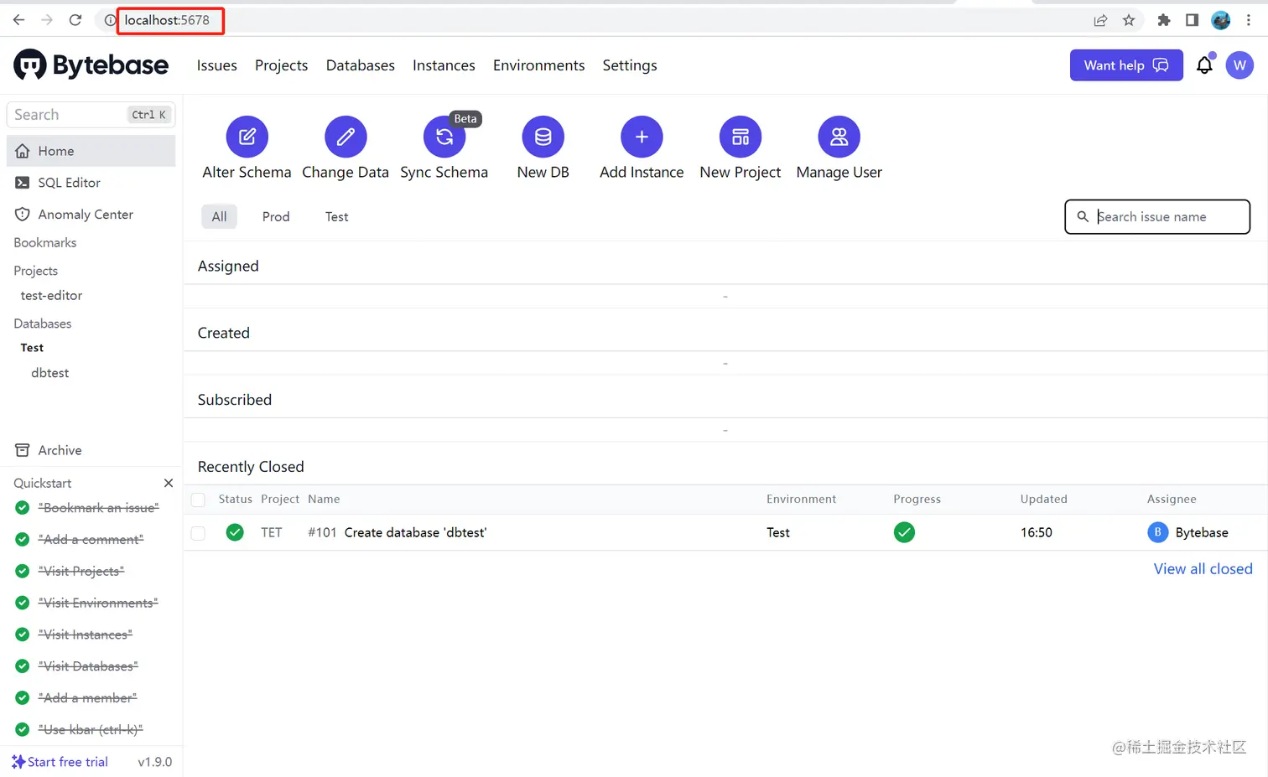Open the Settings menu item
Screen dimensions: 1268x777
[x=629, y=65]
